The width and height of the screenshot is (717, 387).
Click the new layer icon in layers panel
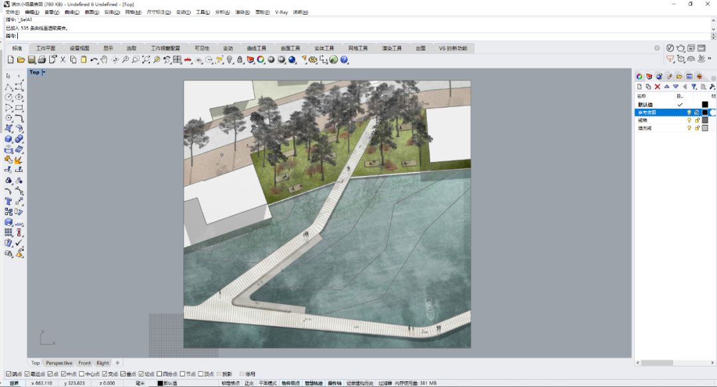click(639, 86)
